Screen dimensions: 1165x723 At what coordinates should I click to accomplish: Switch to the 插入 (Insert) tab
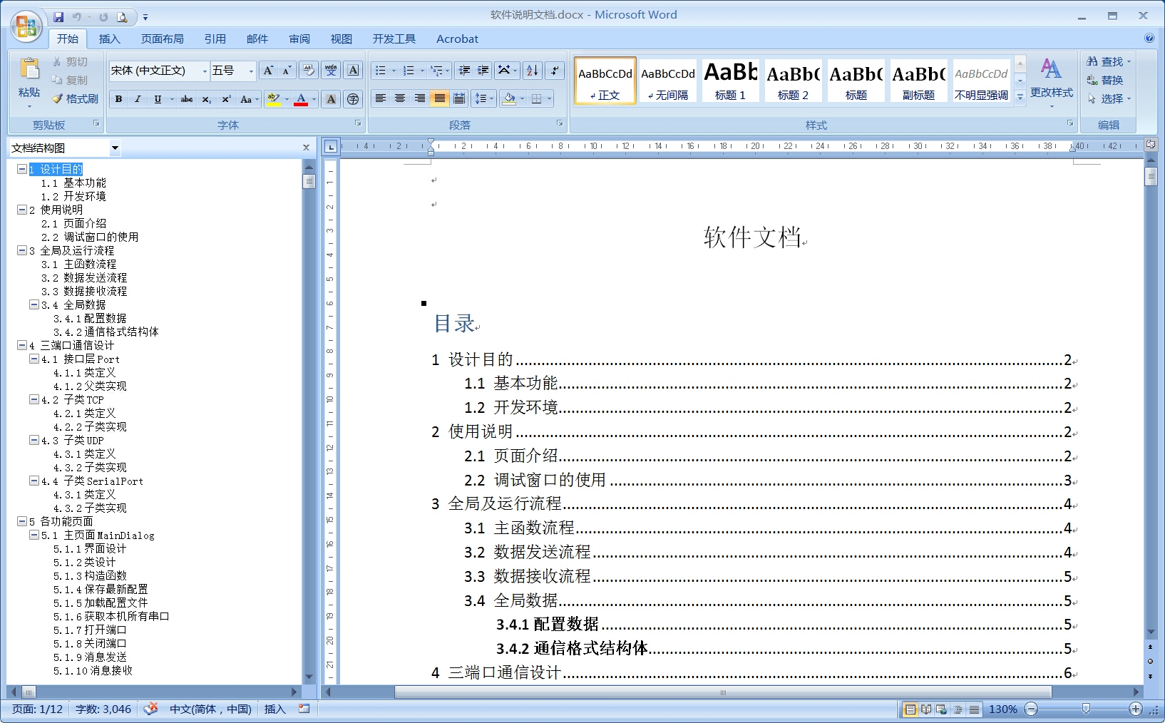[109, 39]
